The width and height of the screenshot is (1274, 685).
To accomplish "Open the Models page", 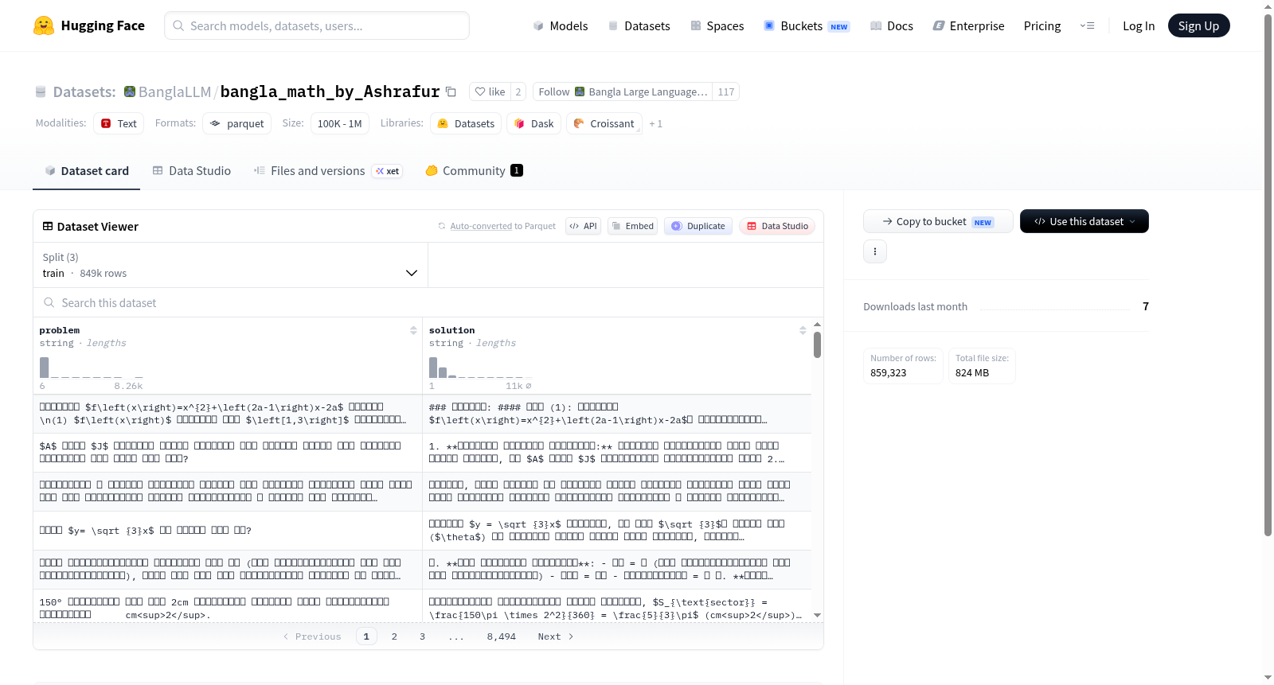I will (x=561, y=25).
